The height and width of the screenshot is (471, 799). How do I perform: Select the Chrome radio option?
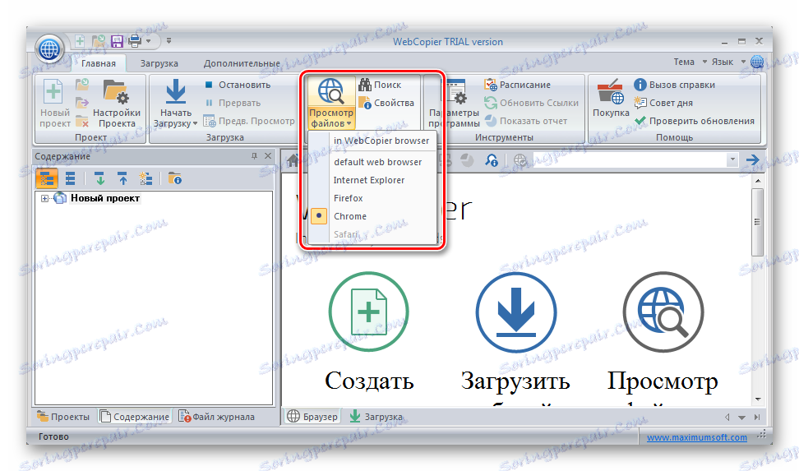pos(318,216)
